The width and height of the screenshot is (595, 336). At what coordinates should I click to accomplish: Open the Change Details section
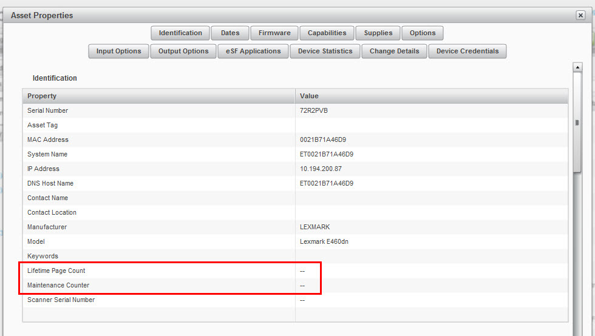[394, 51]
